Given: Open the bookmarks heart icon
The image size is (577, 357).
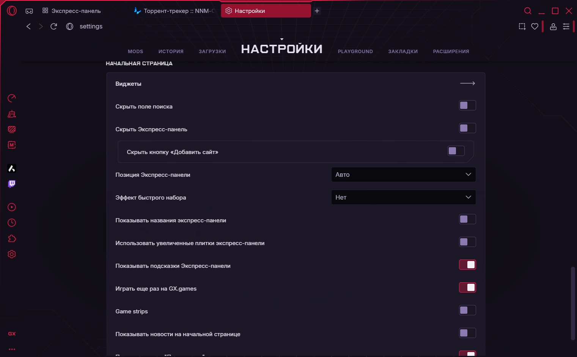Looking at the screenshot, I should coord(535,27).
